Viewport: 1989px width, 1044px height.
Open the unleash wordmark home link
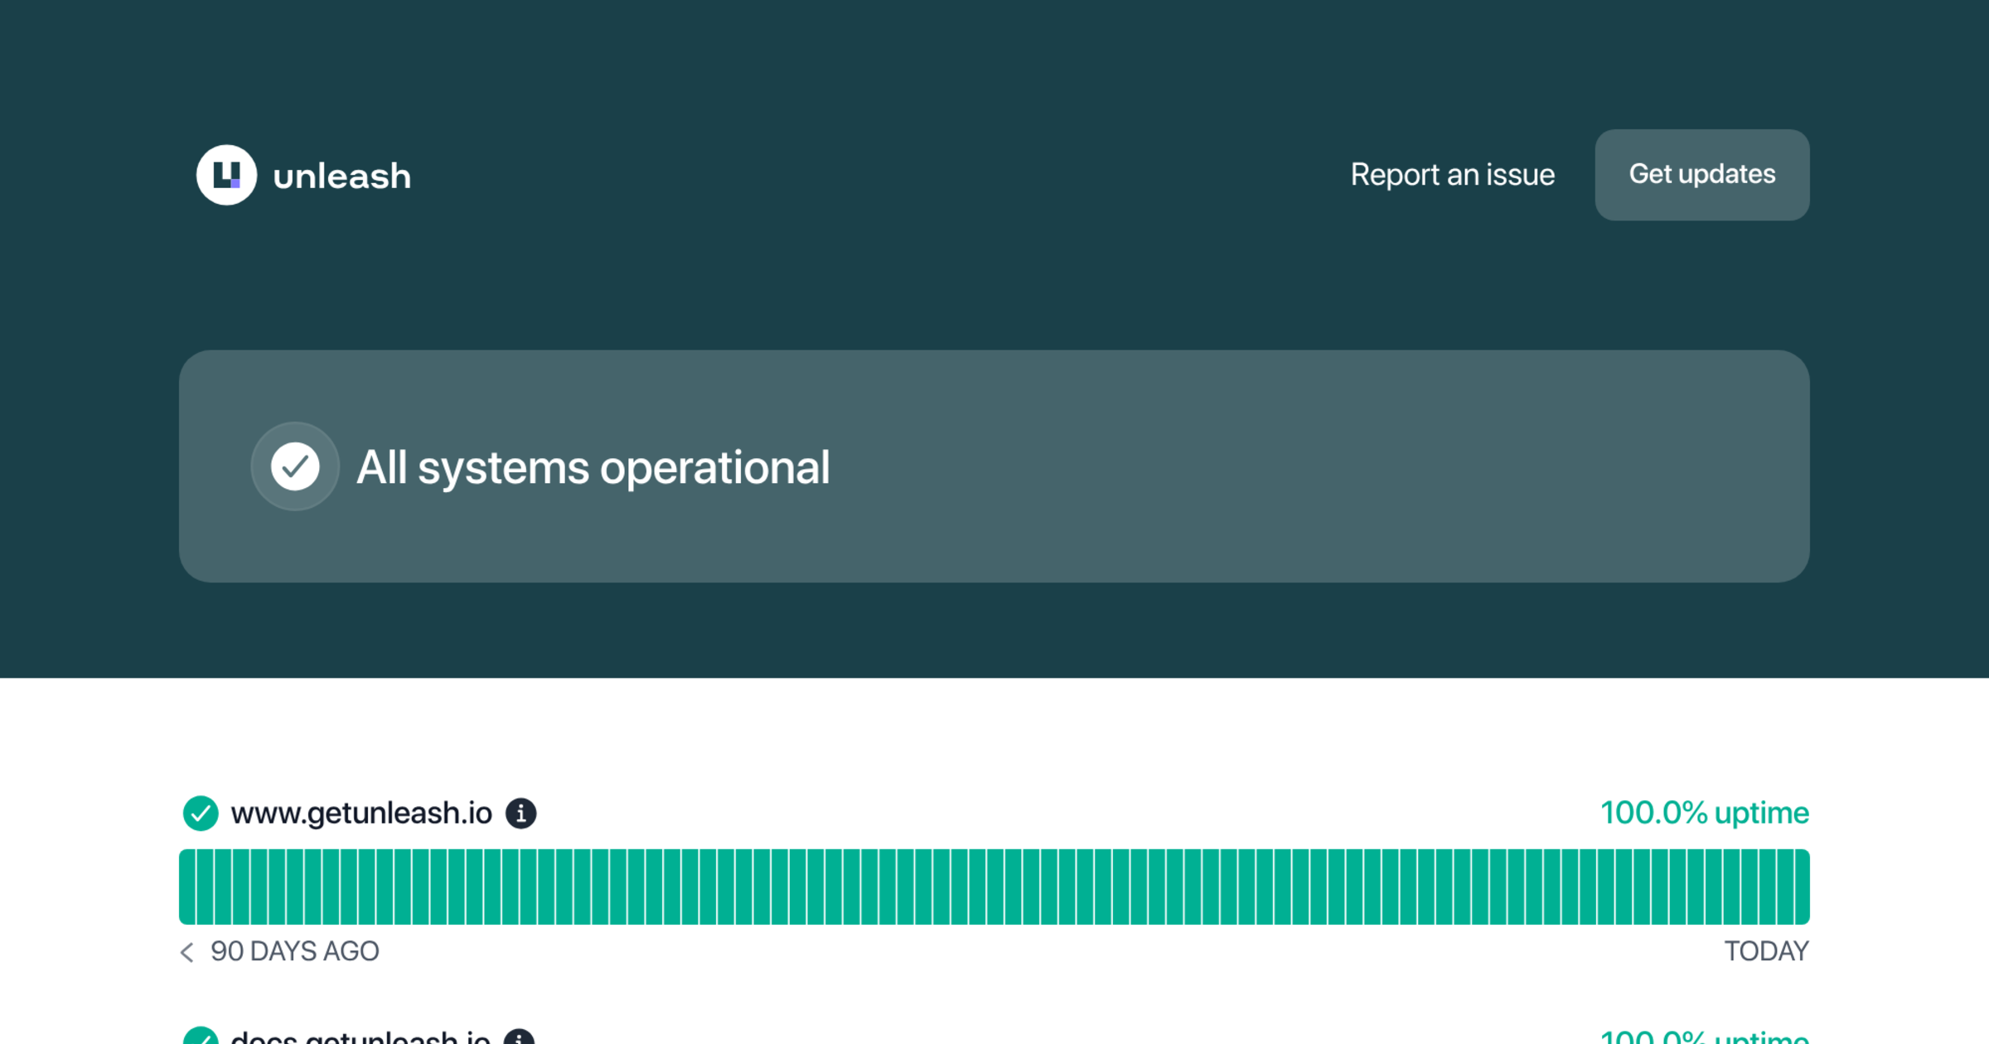coord(341,176)
